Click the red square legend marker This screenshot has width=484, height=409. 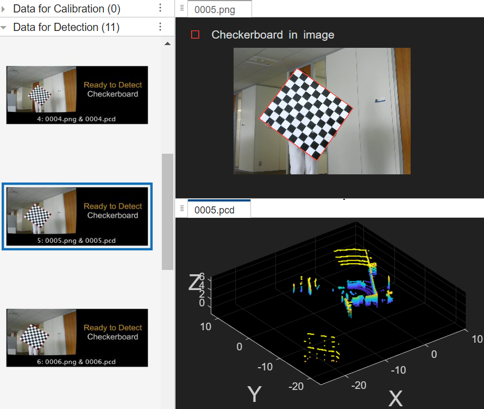[196, 35]
